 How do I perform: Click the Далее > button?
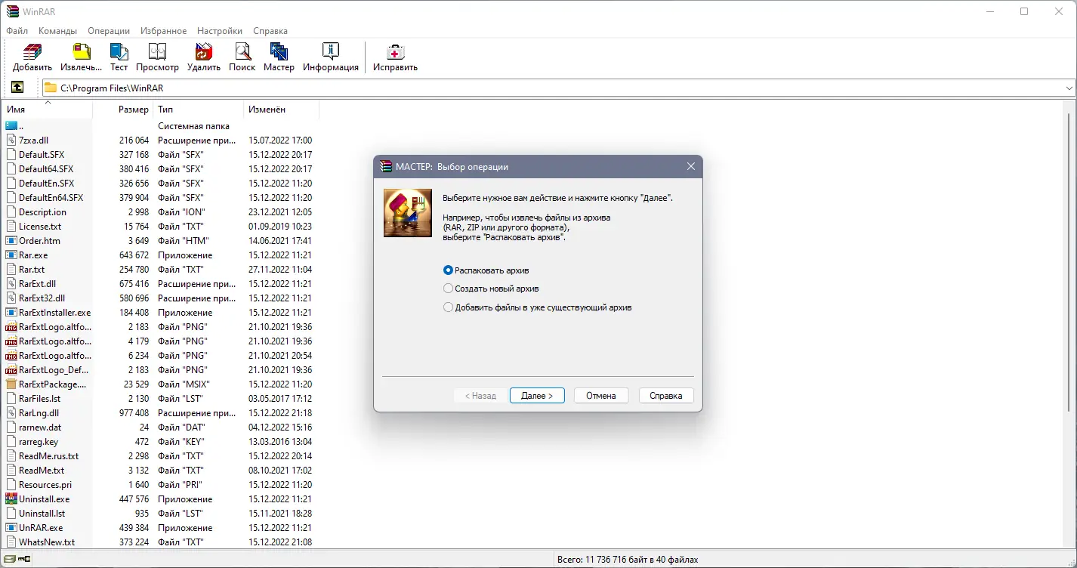click(537, 396)
